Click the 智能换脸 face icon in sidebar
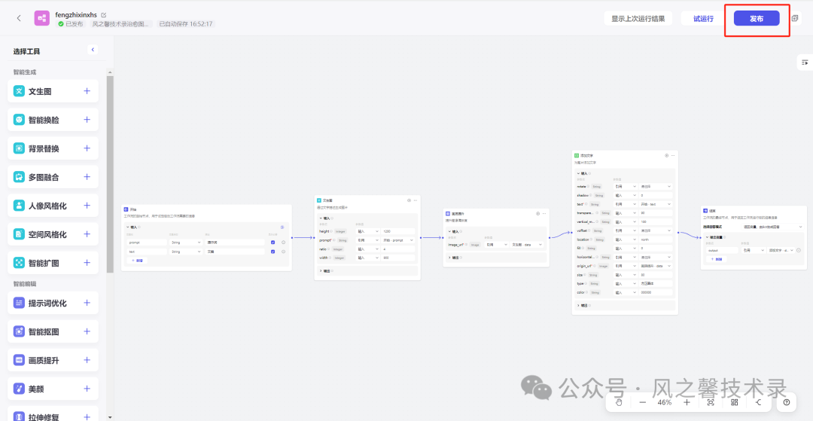 [x=19, y=120]
